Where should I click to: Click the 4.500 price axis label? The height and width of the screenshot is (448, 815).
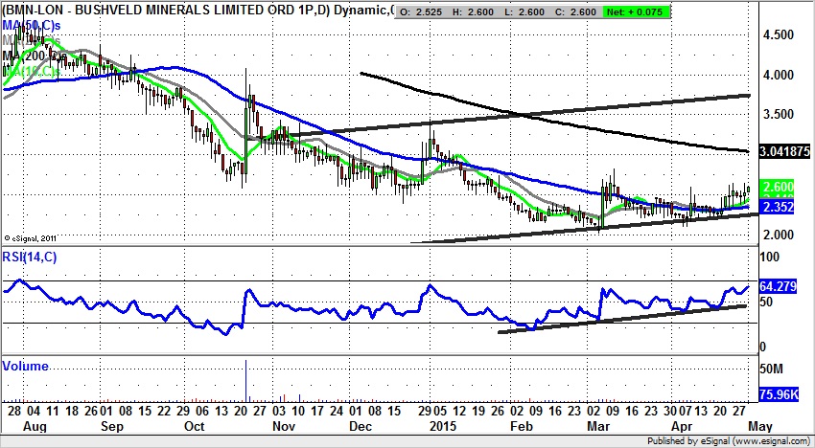coord(776,35)
